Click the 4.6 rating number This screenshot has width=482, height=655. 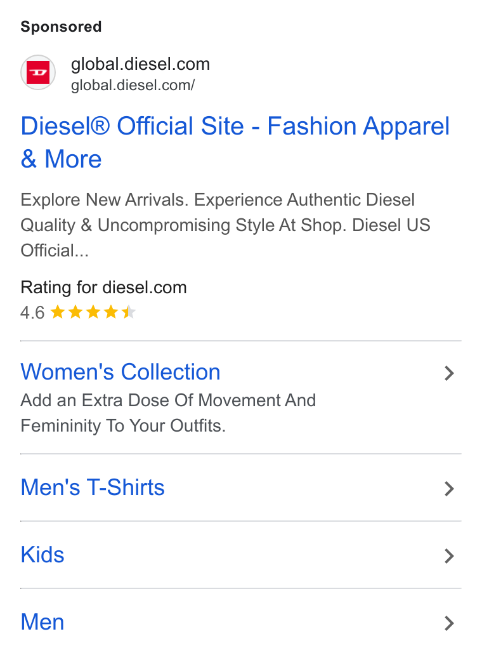pos(32,312)
